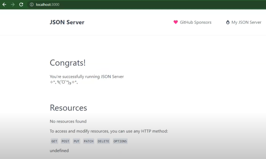Click the Resources heading
Screen dimensions: 266x159
pos(68,108)
